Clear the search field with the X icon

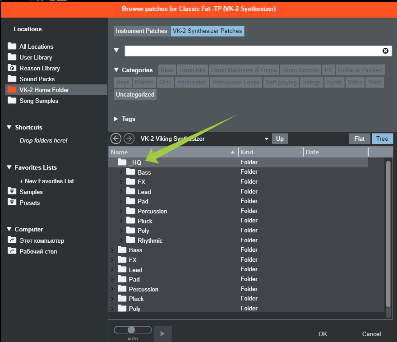point(385,51)
